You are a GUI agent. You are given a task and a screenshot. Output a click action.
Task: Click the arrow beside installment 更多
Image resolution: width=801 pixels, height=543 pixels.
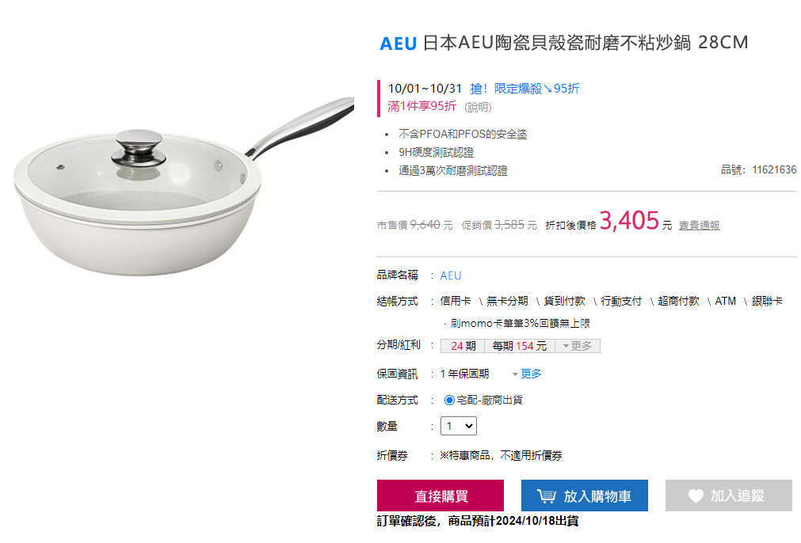click(566, 346)
